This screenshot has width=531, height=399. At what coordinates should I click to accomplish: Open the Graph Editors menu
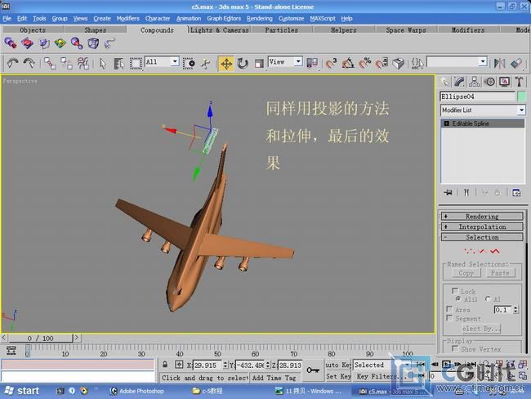pyautogui.click(x=224, y=18)
